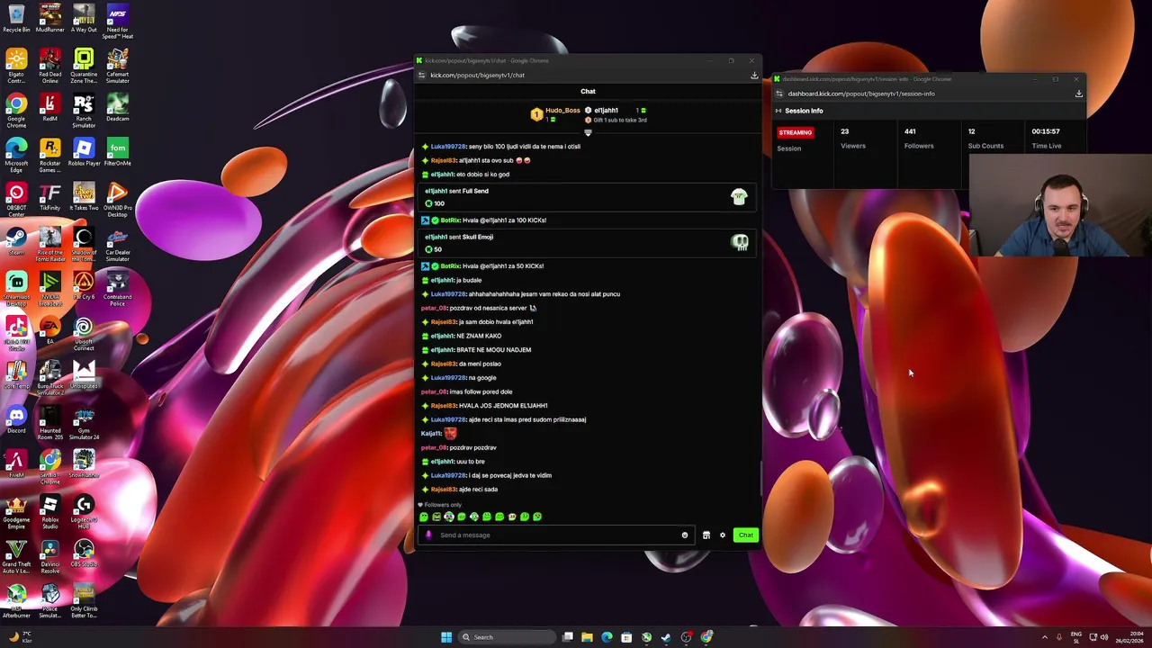
Task: Click the Followers count 441
Action: tap(910, 131)
